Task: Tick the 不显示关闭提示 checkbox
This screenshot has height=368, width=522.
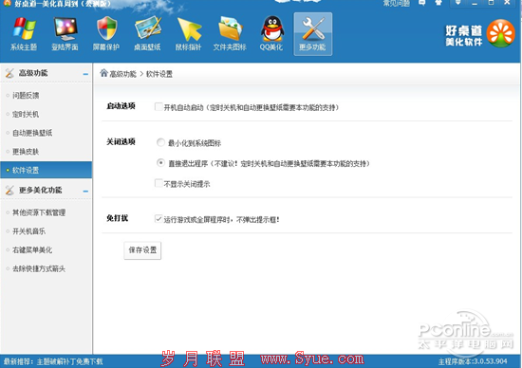Action: pyautogui.click(x=158, y=183)
